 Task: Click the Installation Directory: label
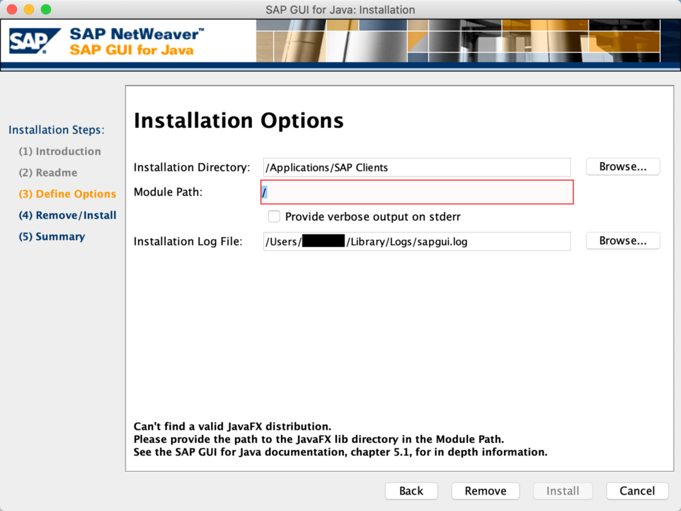tap(192, 167)
